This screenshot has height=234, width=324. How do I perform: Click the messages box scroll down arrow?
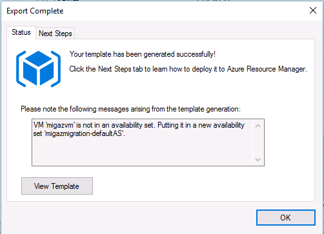258,159
